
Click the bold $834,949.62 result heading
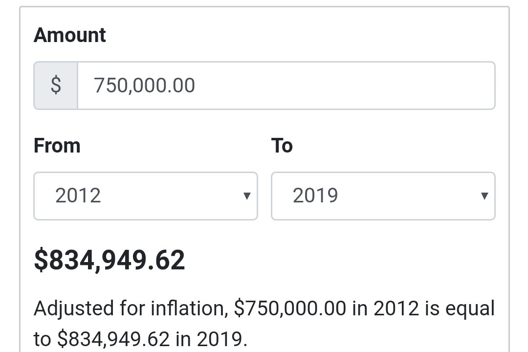110,260
